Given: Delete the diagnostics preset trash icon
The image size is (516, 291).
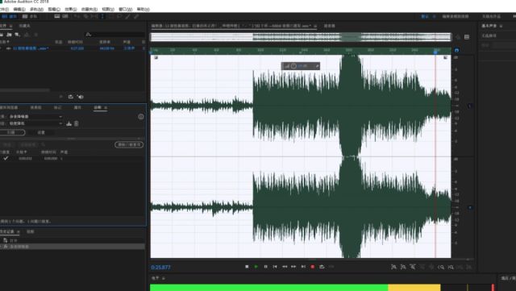Looking at the screenshot, I should pyautogui.click(x=77, y=123).
